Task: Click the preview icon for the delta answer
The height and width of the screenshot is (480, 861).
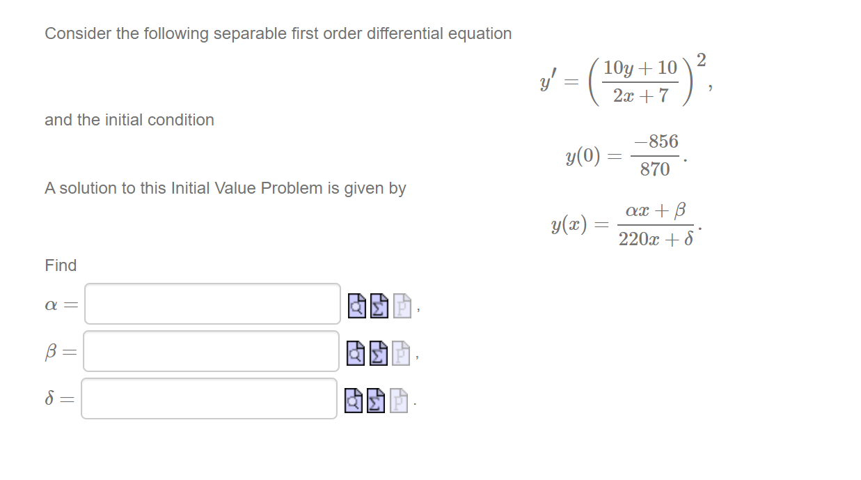Action: coord(354,400)
